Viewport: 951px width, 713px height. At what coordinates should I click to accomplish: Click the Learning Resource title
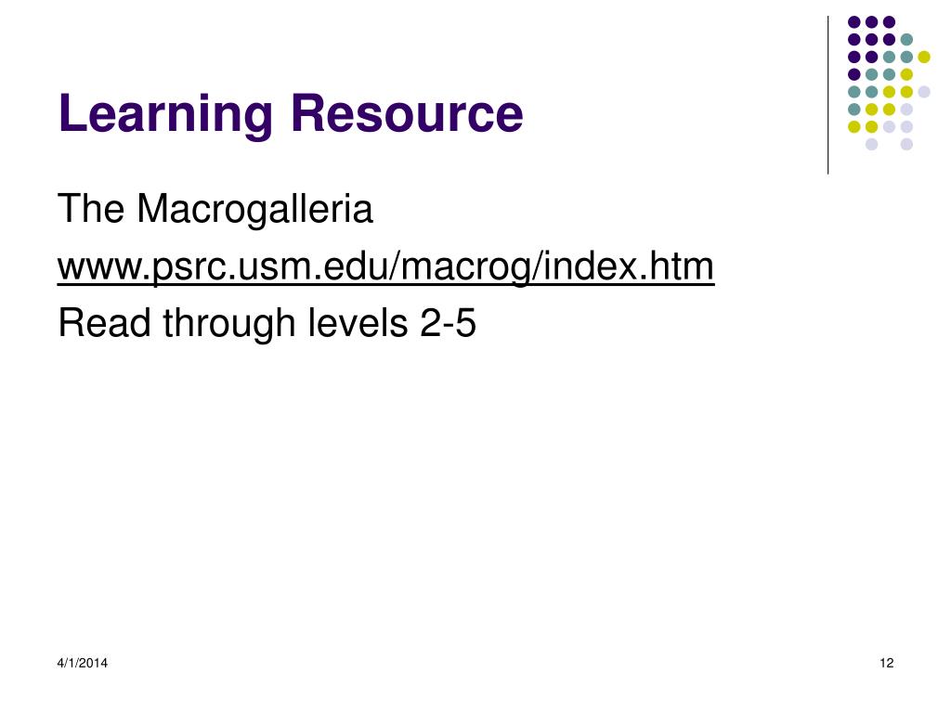click(291, 113)
